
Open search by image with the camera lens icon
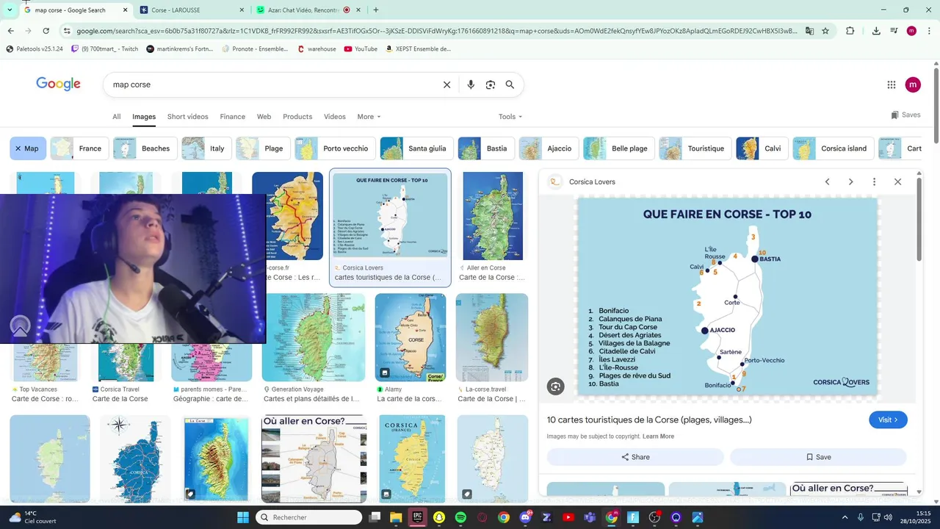(491, 84)
